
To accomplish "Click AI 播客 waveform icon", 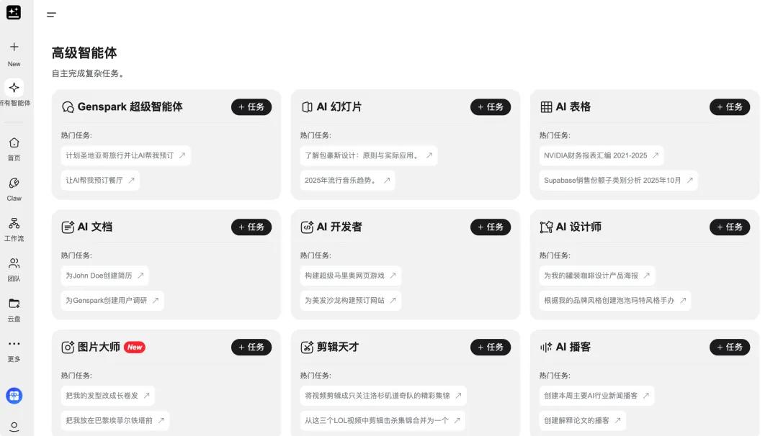I will pos(546,347).
